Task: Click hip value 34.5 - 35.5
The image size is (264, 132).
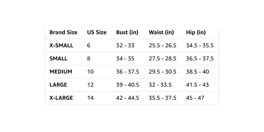Action: pyautogui.click(x=200, y=45)
